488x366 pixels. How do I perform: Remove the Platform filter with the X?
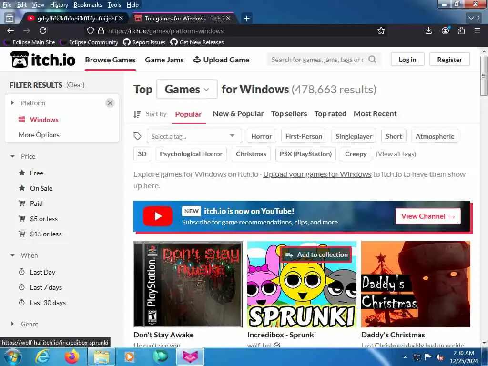tap(110, 103)
